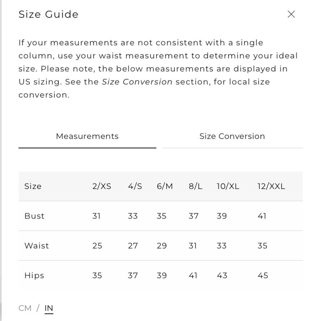This screenshot has width=321, height=321.
Task: Click the Size header label
Action: tap(33, 186)
